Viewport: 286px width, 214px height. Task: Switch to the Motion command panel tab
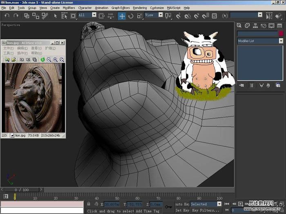(264, 26)
